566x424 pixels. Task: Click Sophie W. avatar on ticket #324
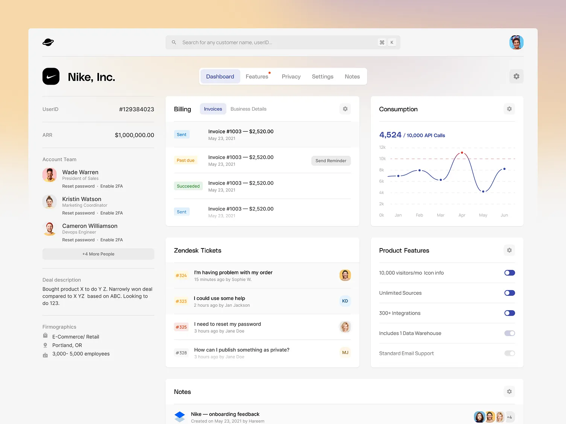coord(345,275)
